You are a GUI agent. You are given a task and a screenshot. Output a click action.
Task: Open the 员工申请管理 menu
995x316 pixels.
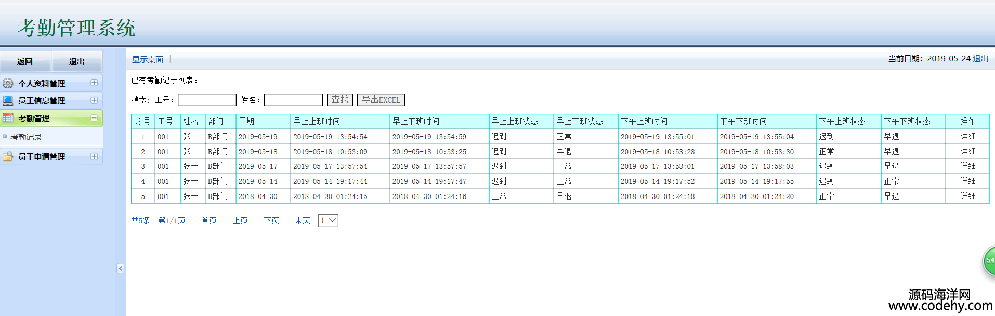(51, 156)
